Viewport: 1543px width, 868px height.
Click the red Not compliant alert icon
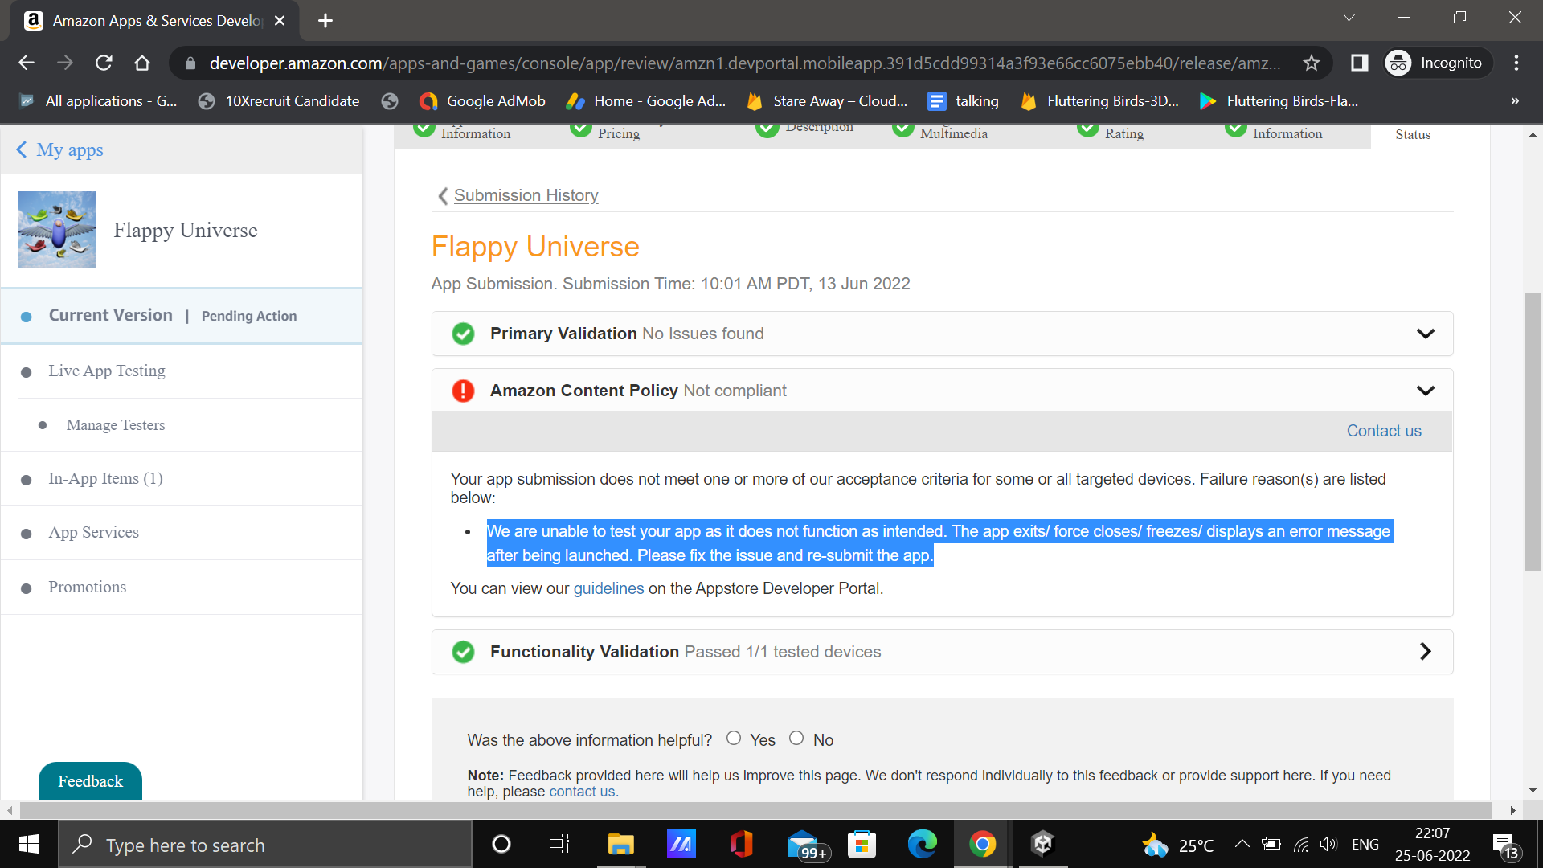coord(463,391)
